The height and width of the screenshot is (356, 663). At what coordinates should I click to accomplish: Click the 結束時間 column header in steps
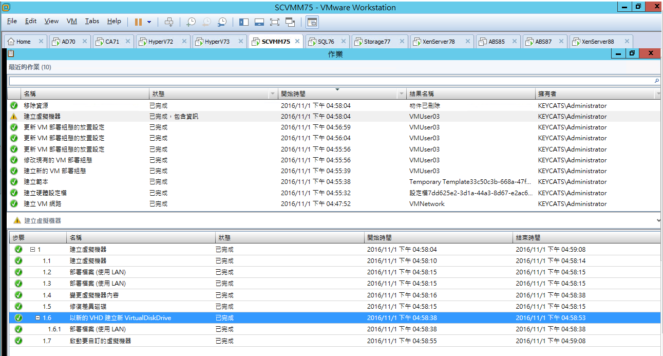point(587,238)
